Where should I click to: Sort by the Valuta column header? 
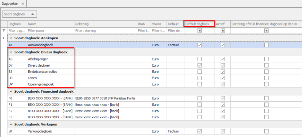click(x=159, y=24)
